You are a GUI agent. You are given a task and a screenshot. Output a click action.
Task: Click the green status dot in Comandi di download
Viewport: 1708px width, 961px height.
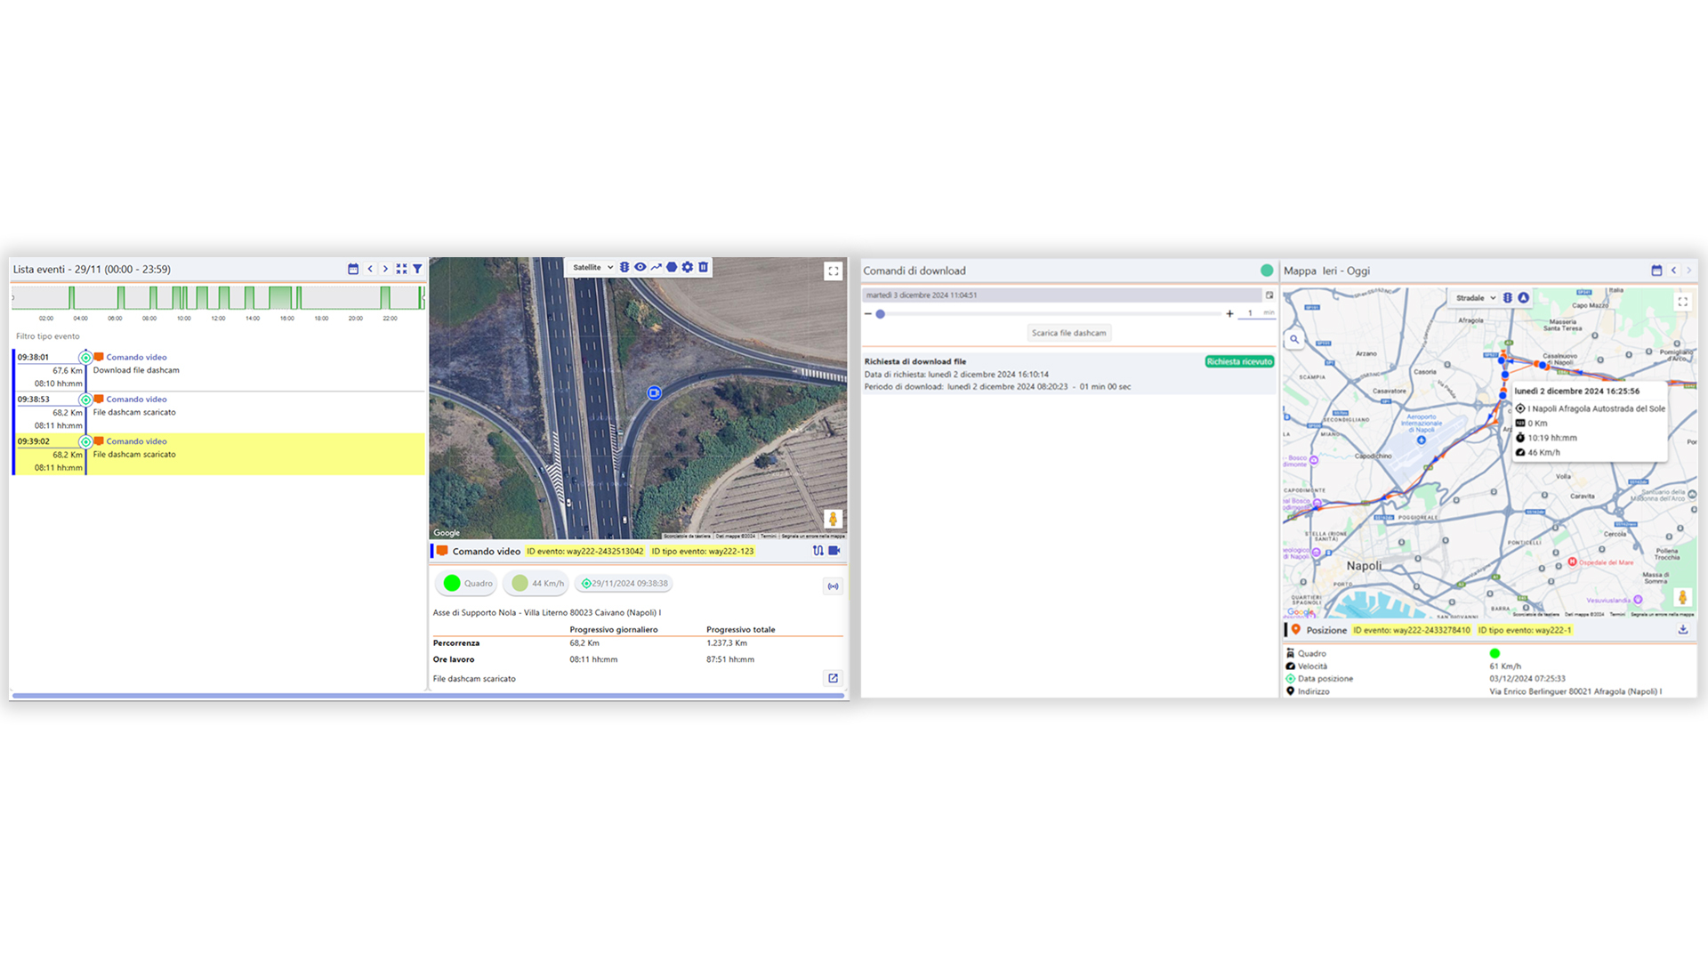click(x=1267, y=271)
